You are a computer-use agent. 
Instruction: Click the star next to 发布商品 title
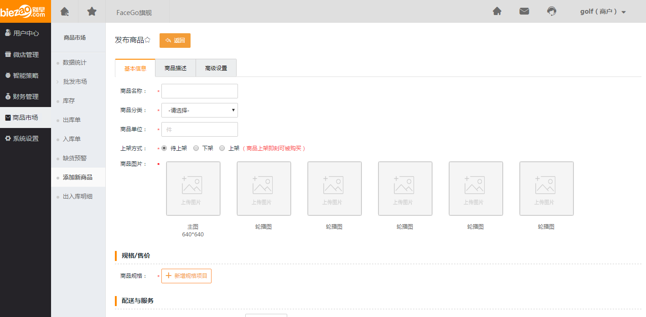pos(147,40)
